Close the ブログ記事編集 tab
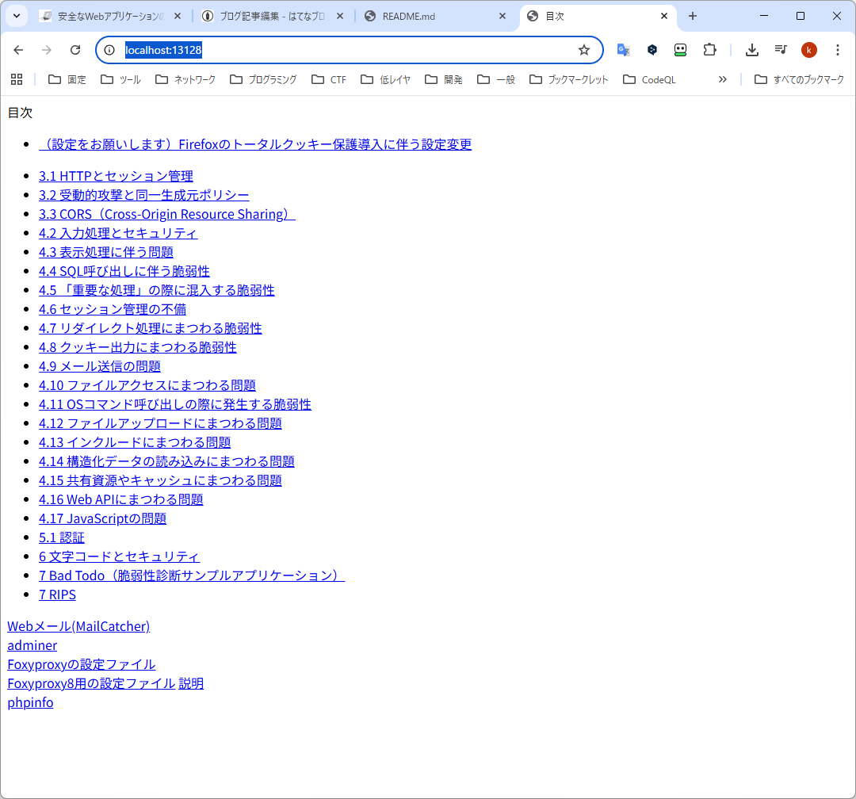 coord(340,17)
